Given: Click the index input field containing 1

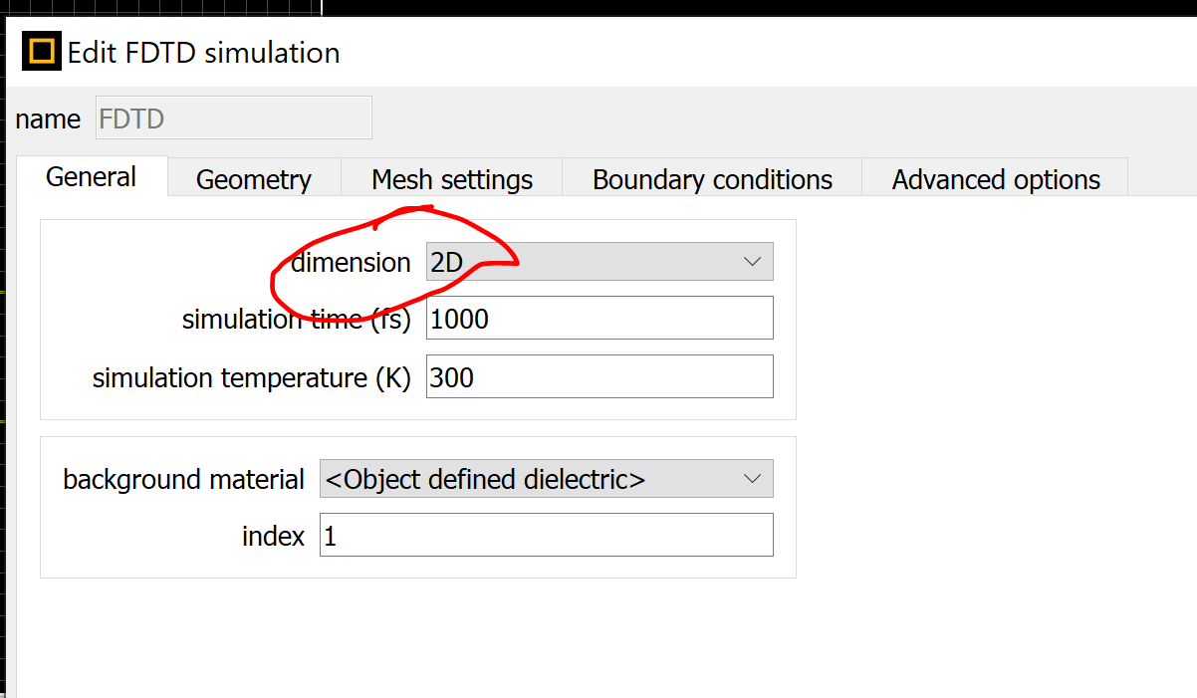Looking at the screenshot, I should 546,536.
